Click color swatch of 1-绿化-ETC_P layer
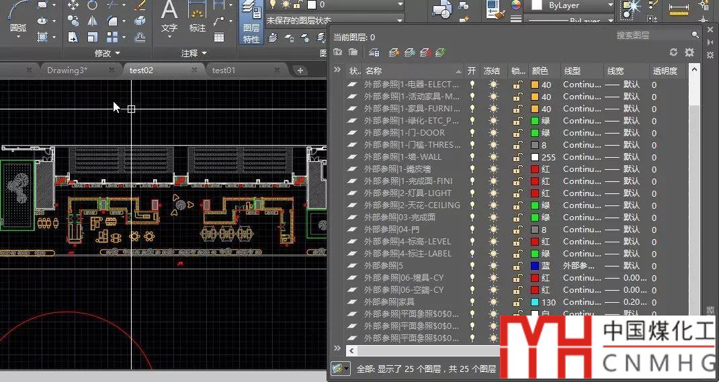Screen dimensions: 719x382 [x=535, y=121]
